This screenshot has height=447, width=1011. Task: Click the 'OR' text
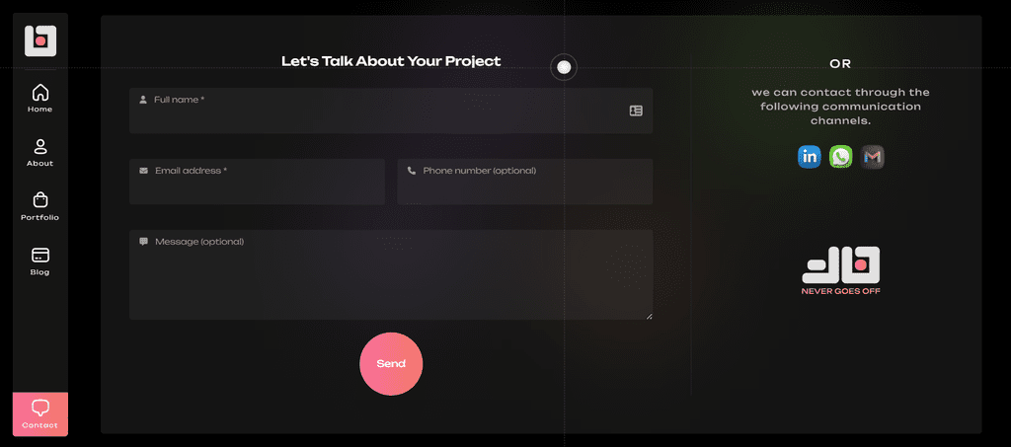(x=841, y=64)
